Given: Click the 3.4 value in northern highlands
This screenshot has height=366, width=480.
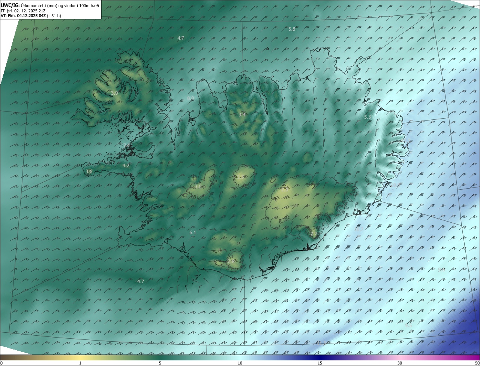Looking at the screenshot, I should coord(242,115).
